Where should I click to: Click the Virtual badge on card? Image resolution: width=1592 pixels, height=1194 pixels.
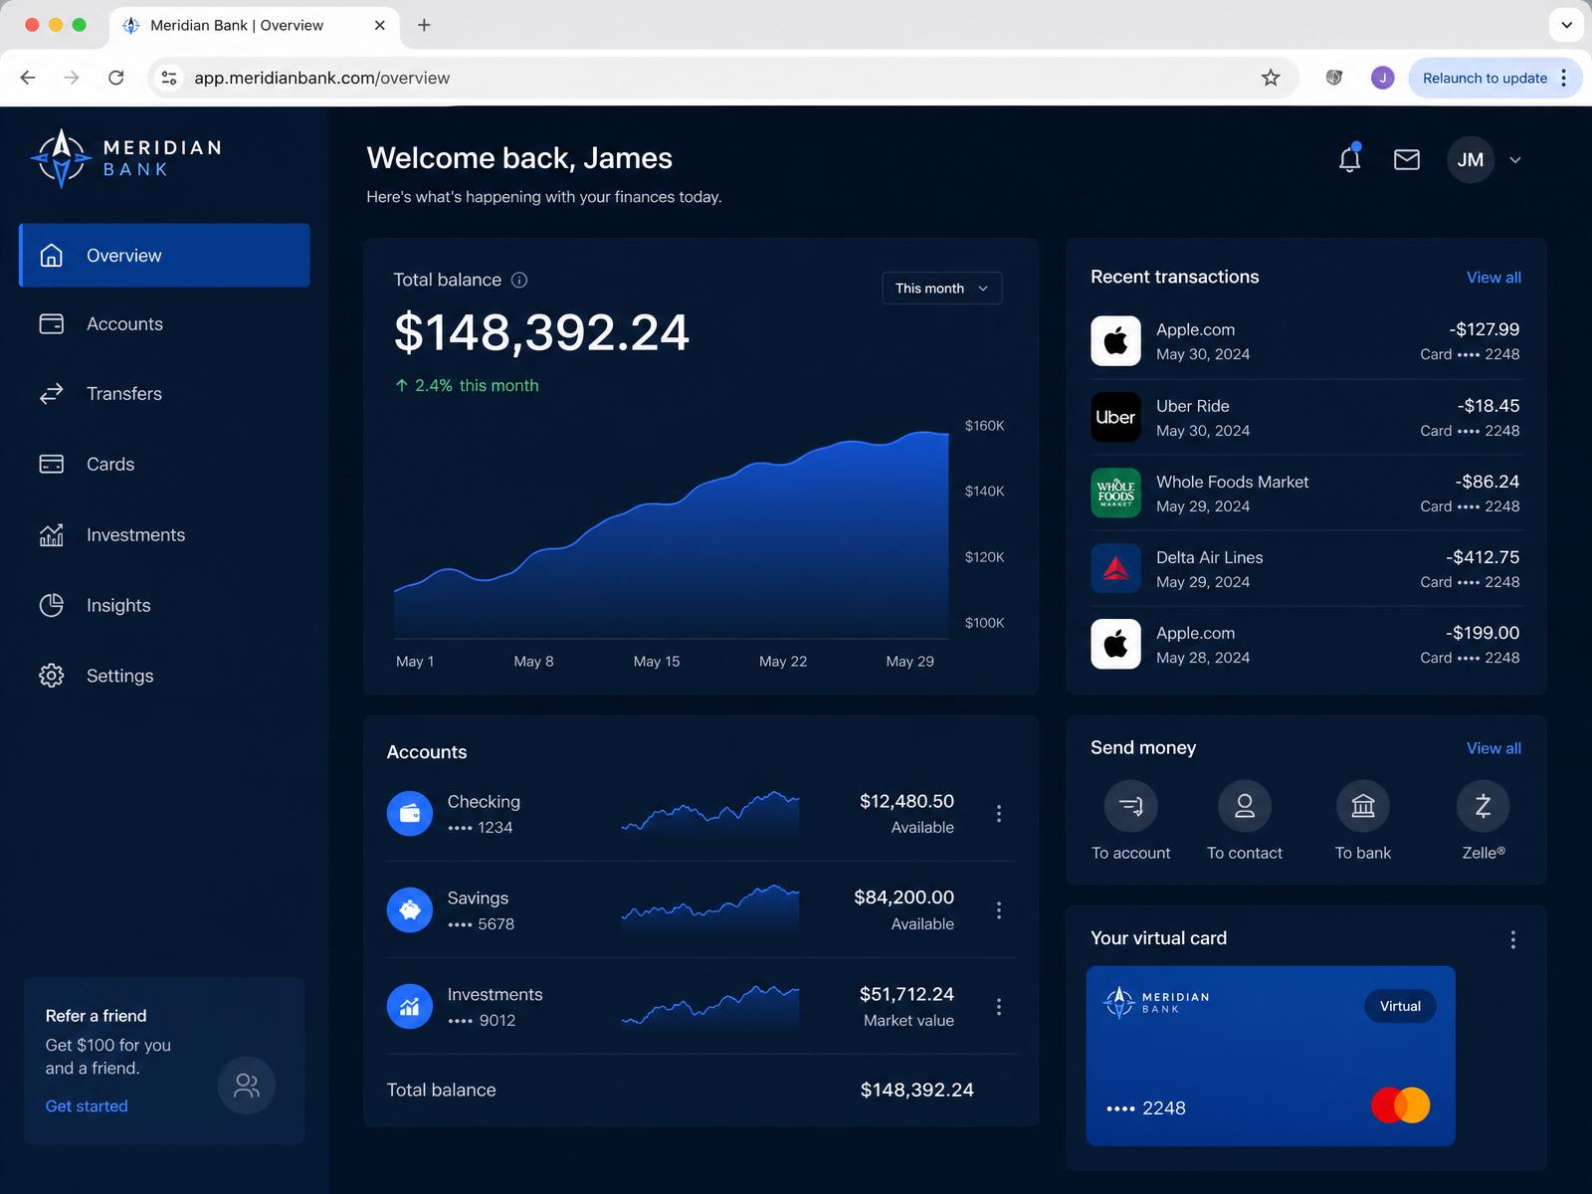[1400, 1006]
